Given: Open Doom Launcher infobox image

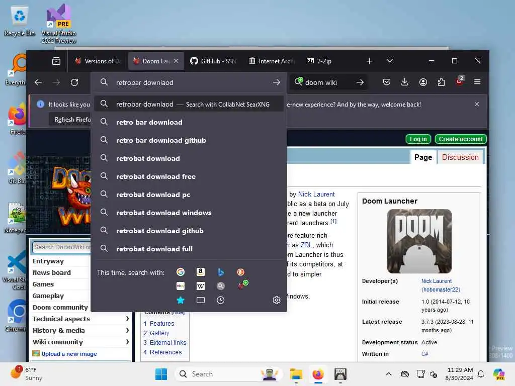Looking at the screenshot, I should (x=419, y=241).
